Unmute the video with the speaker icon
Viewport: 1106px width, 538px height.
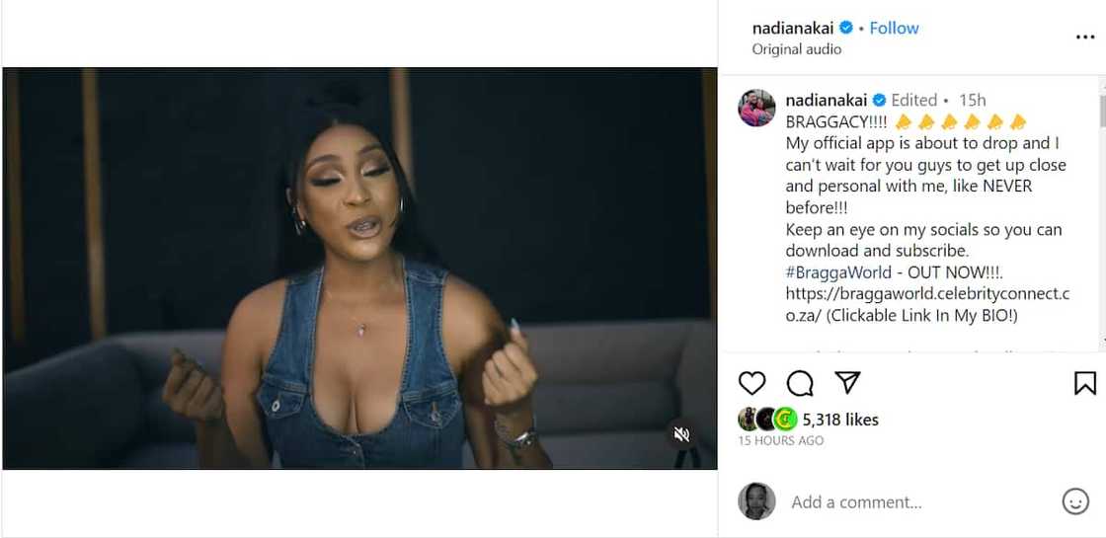[x=681, y=434]
